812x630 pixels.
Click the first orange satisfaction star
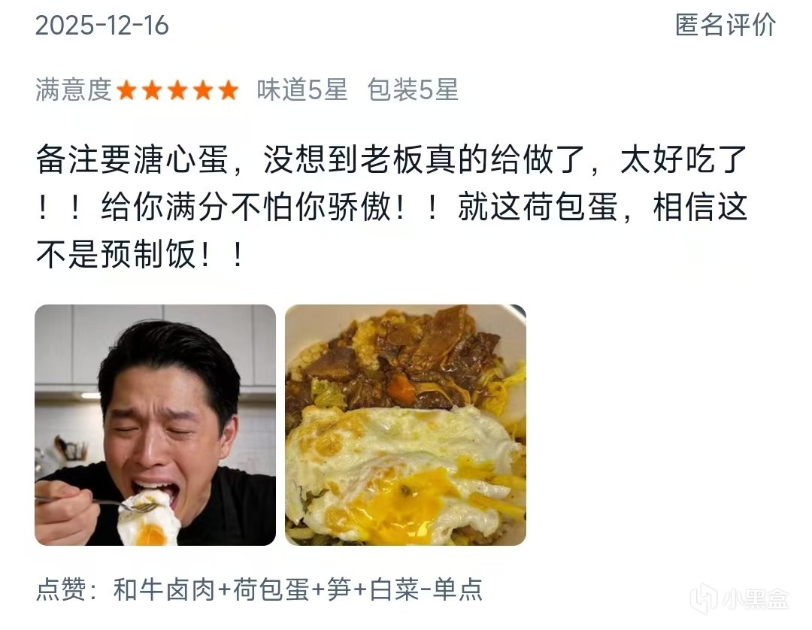126,91
